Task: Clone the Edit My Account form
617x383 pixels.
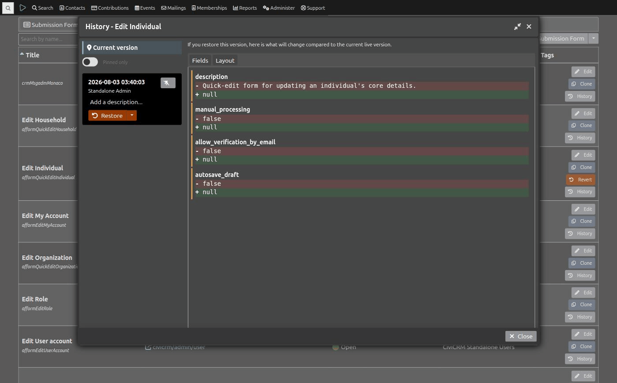Action: point(582,221)
